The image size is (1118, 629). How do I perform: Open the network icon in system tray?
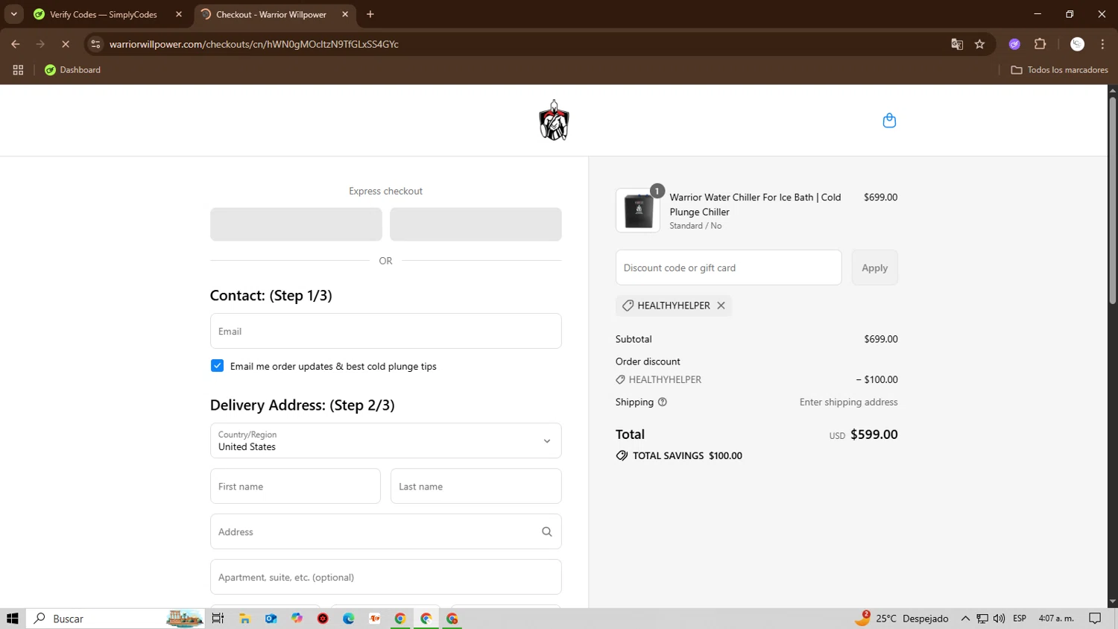(982, 619)
